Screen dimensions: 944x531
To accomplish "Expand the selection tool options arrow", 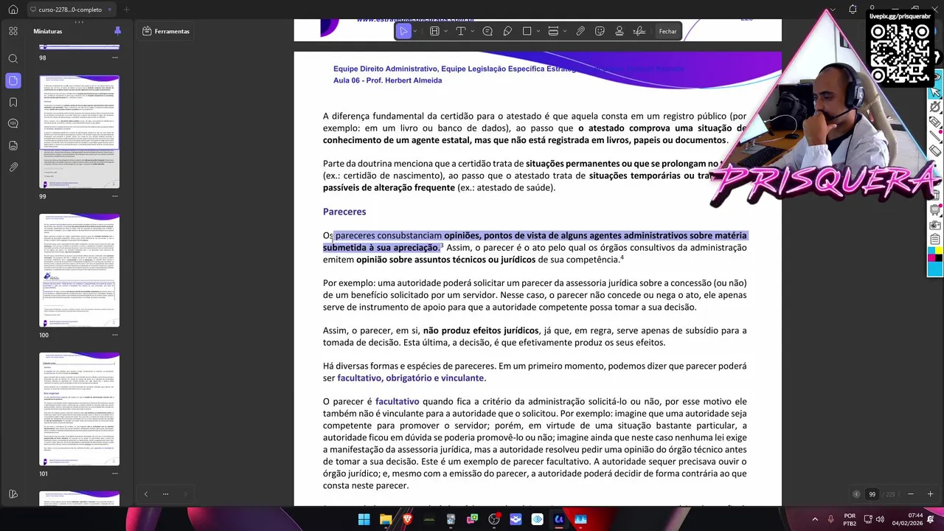I will pos(415,31).
